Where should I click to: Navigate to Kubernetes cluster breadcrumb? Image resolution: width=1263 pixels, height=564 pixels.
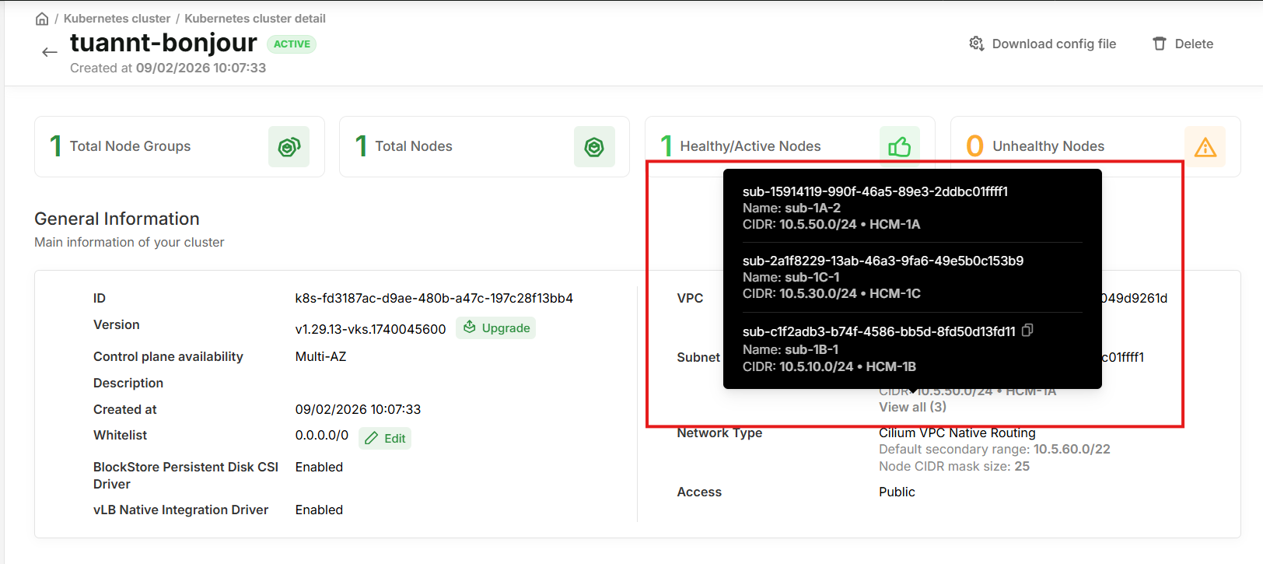tap(117, 19)
